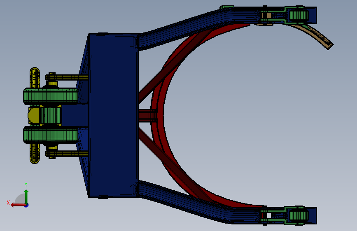Select the upper yellow horizontal rod
357x231 pixels.
(67, 78)
